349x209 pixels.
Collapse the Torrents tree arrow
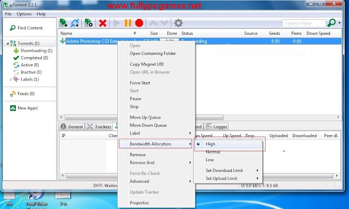[8, 44]
